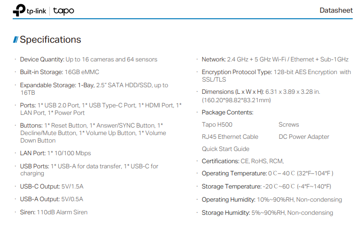Click the Expandable Storage specification

(x=94, y=89)
